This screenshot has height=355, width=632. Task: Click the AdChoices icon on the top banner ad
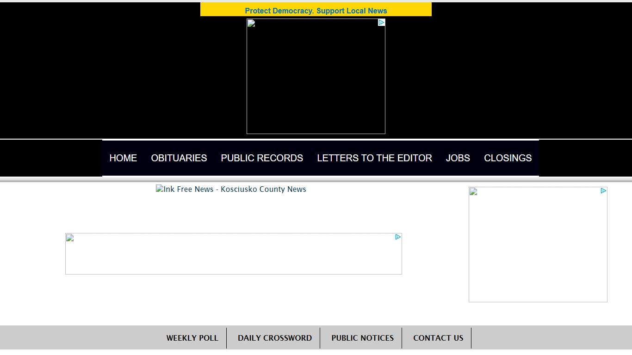tap(381, 23)
